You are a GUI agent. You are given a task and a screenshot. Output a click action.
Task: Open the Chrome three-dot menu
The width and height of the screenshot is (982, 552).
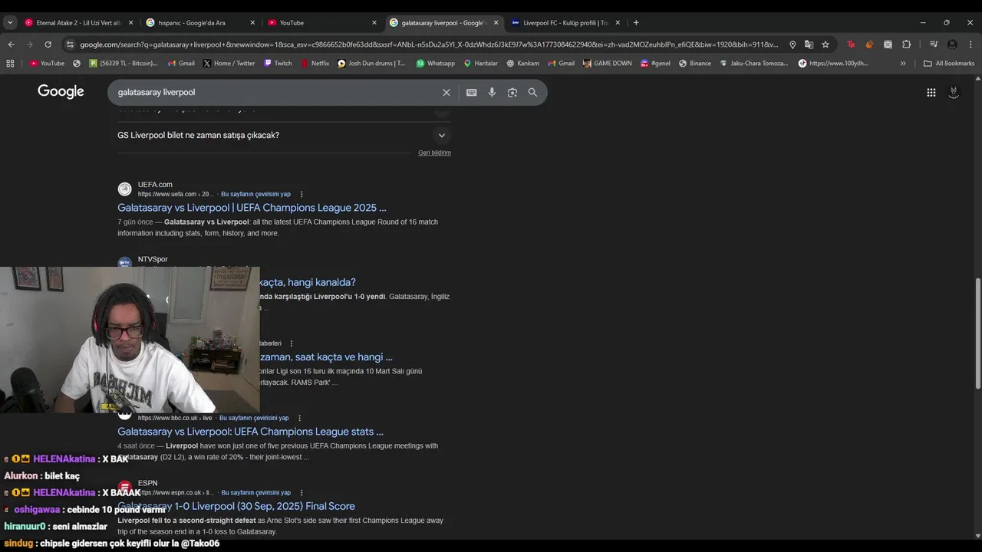pyautogui.click(x=970, y=44)
